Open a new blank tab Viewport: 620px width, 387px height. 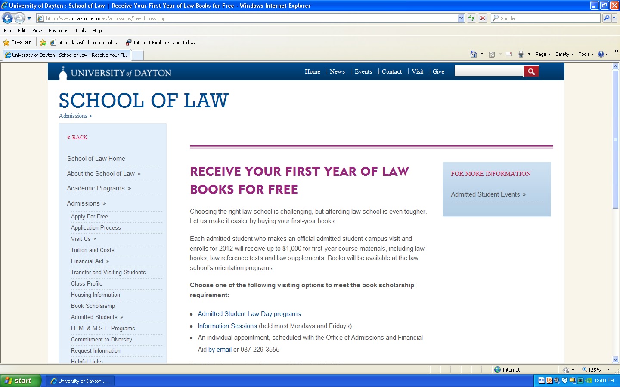point(137,55)
